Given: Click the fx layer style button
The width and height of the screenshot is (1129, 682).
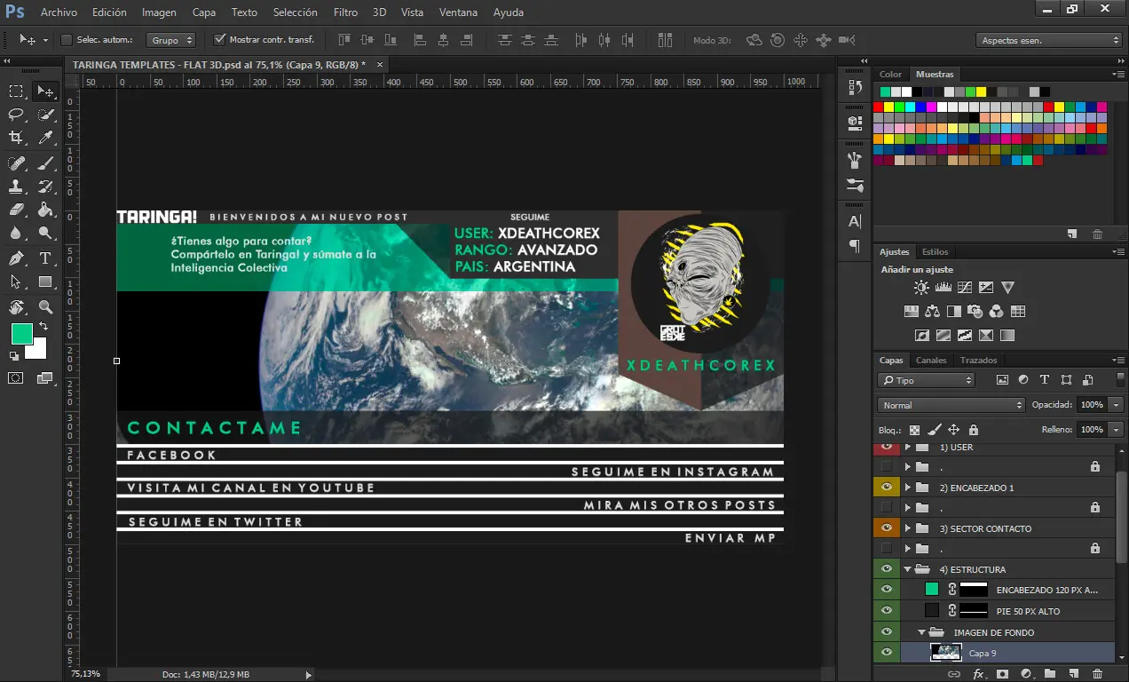Looking at the screenshot, I should [x=980, y=674].
